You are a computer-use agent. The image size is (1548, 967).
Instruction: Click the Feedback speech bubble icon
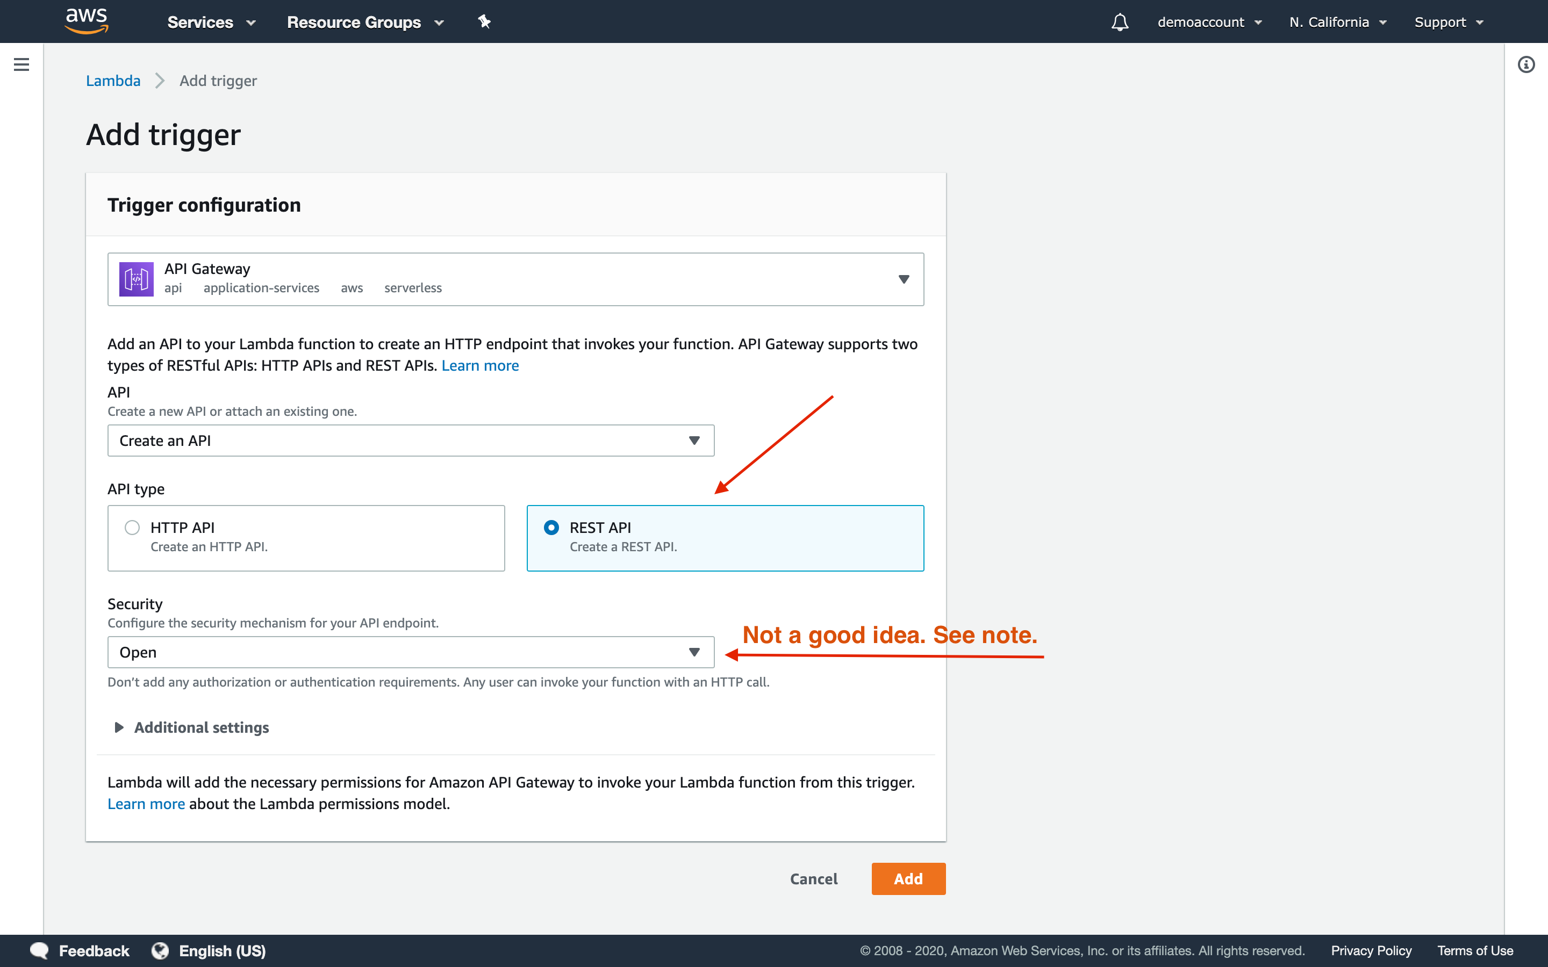click(40, 950)
